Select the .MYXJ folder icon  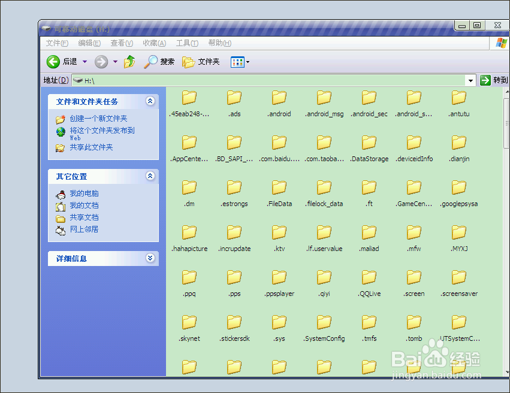(459, 232)
